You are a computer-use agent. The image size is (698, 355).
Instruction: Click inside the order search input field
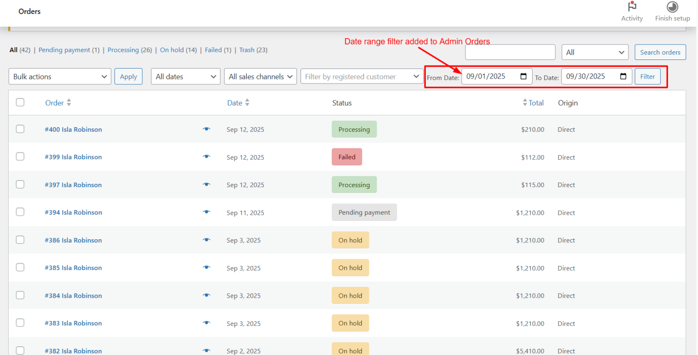point(510,52)
